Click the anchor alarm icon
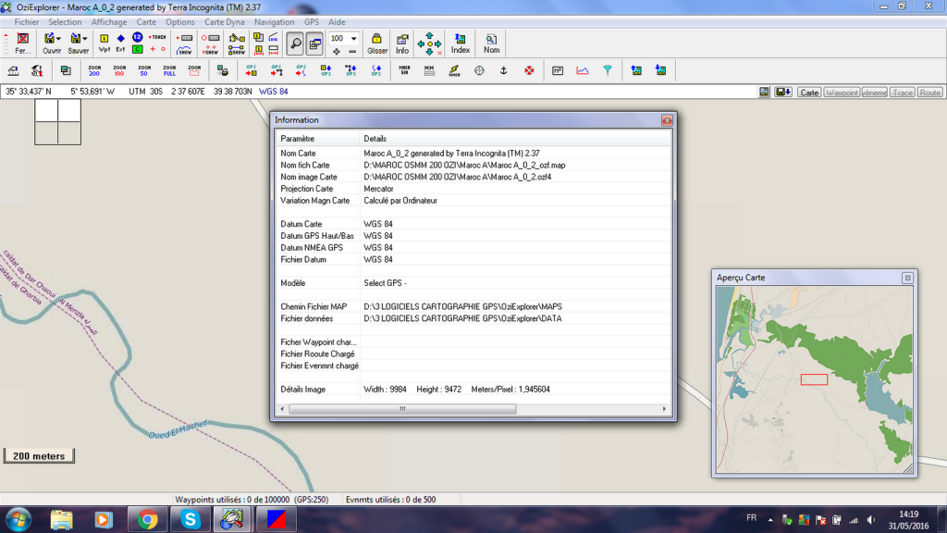The width and height of the screenshot is (947, 533). [x=504, y=70]
